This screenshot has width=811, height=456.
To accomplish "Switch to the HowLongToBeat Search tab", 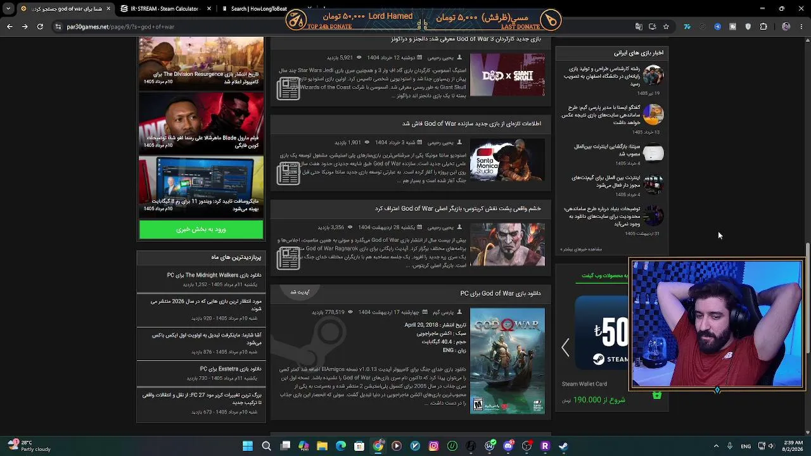I will click(x=259, y=9).
